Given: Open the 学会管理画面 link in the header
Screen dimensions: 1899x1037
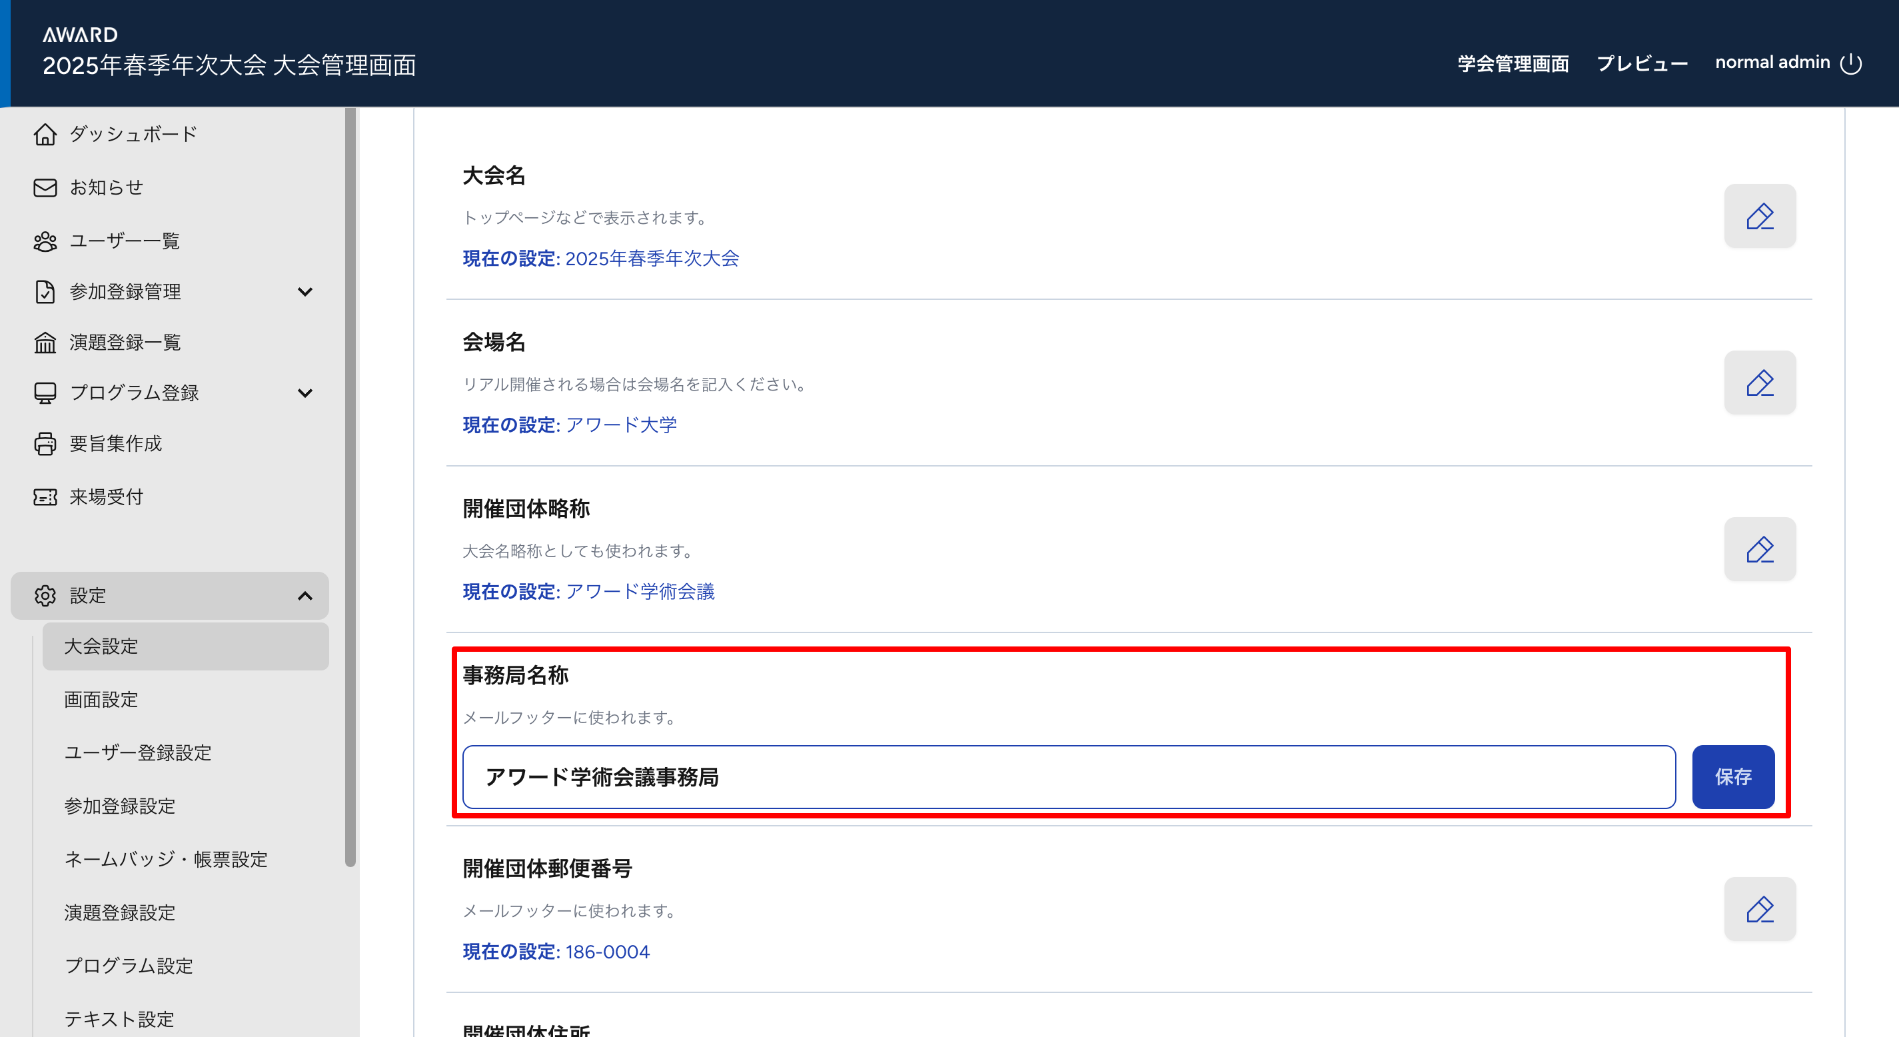Looking at the screenshot, I should click(1513, 63).
